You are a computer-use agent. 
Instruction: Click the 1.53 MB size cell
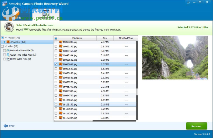coord(105,69)
